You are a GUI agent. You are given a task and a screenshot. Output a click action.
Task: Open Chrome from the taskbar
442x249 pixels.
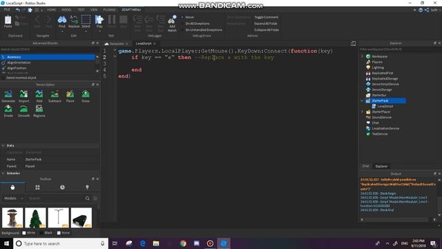(183, 243)
